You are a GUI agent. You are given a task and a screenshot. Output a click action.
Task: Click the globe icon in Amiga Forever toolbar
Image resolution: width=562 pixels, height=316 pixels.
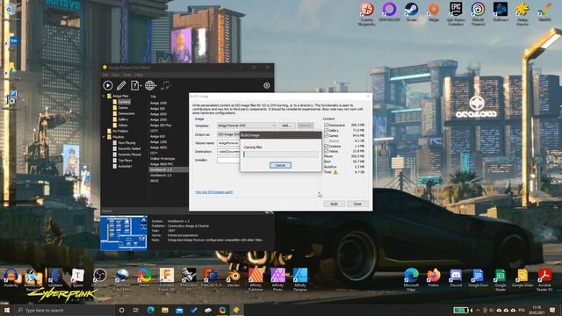(x=149, y=85)
